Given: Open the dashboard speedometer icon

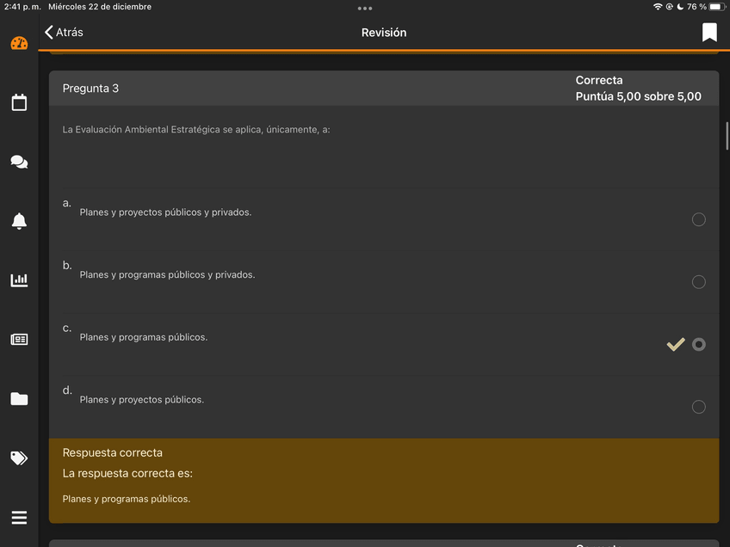Looking at the screenshot, I should 19,44.
